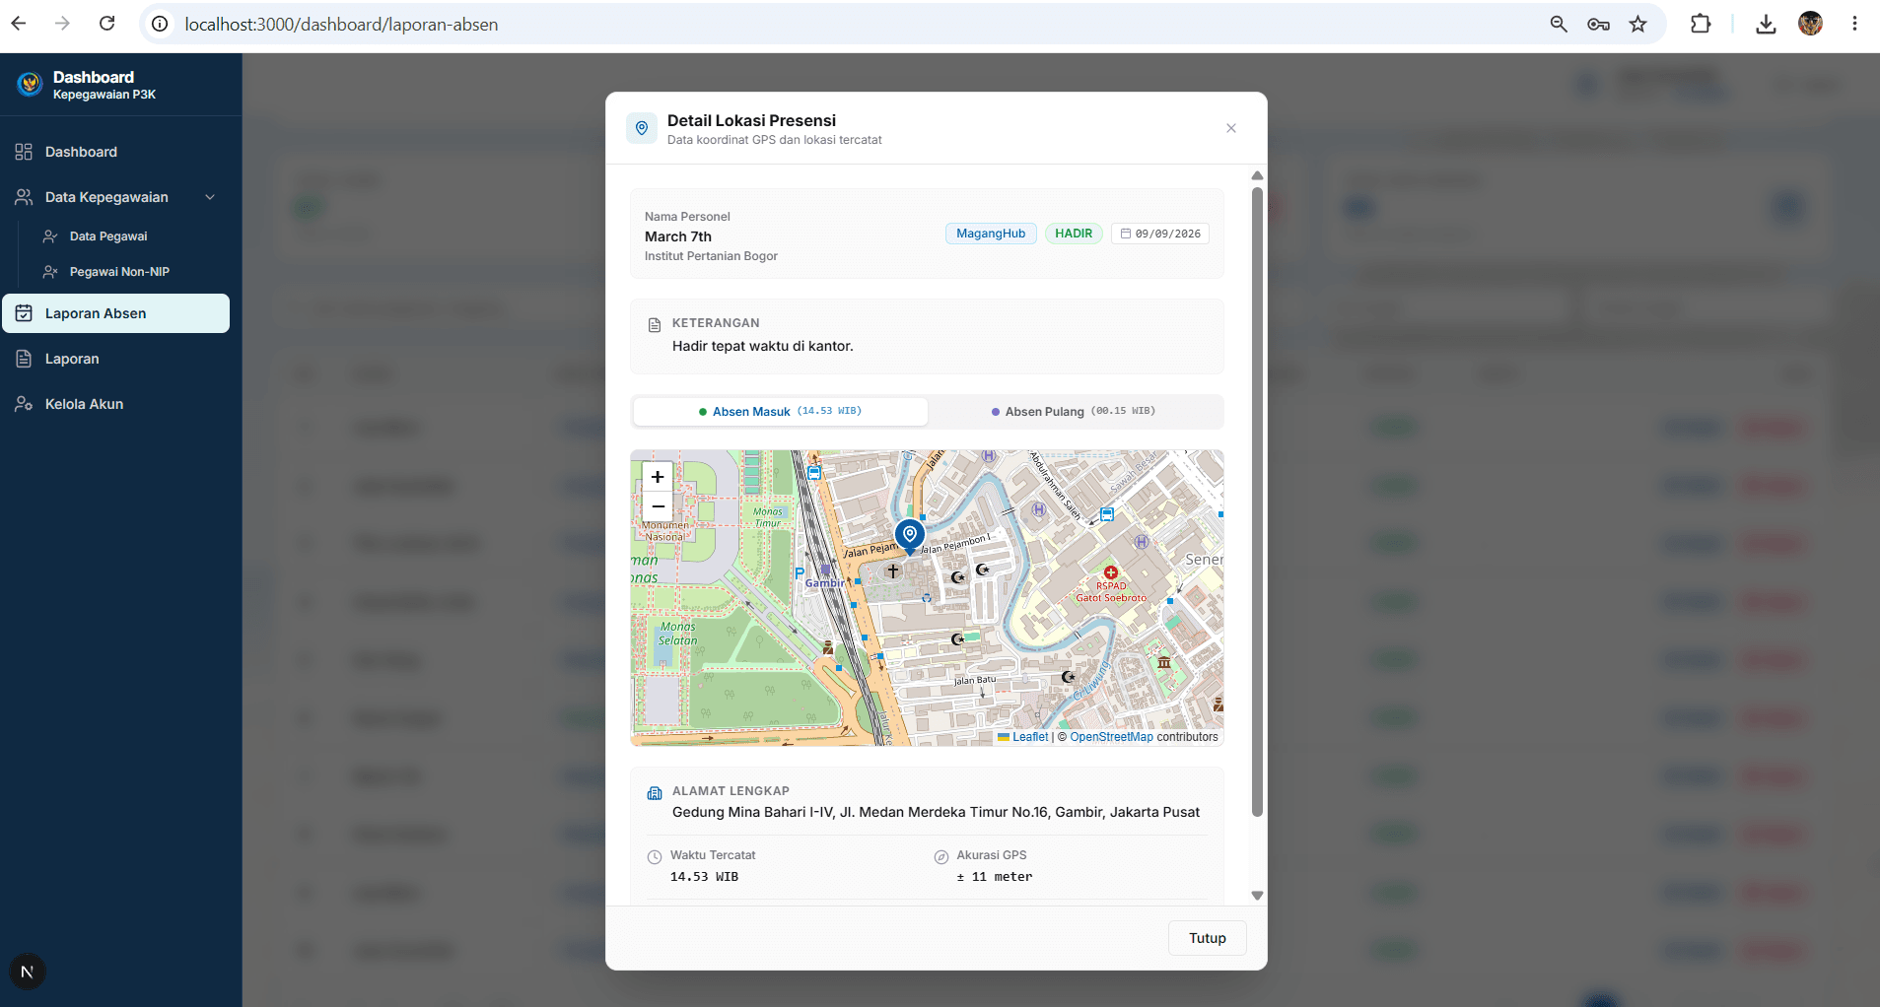
Task: Click the browser address bar
Action: click(848, 24)
